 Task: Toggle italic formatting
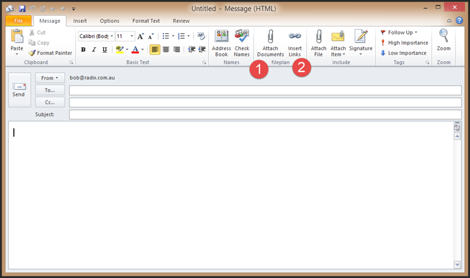pyautogui.click(x=94, y=49)
